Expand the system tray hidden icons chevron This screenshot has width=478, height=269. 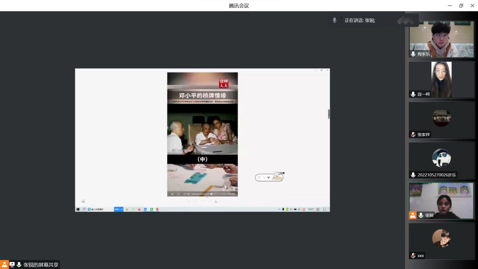[x=279, y=209]
